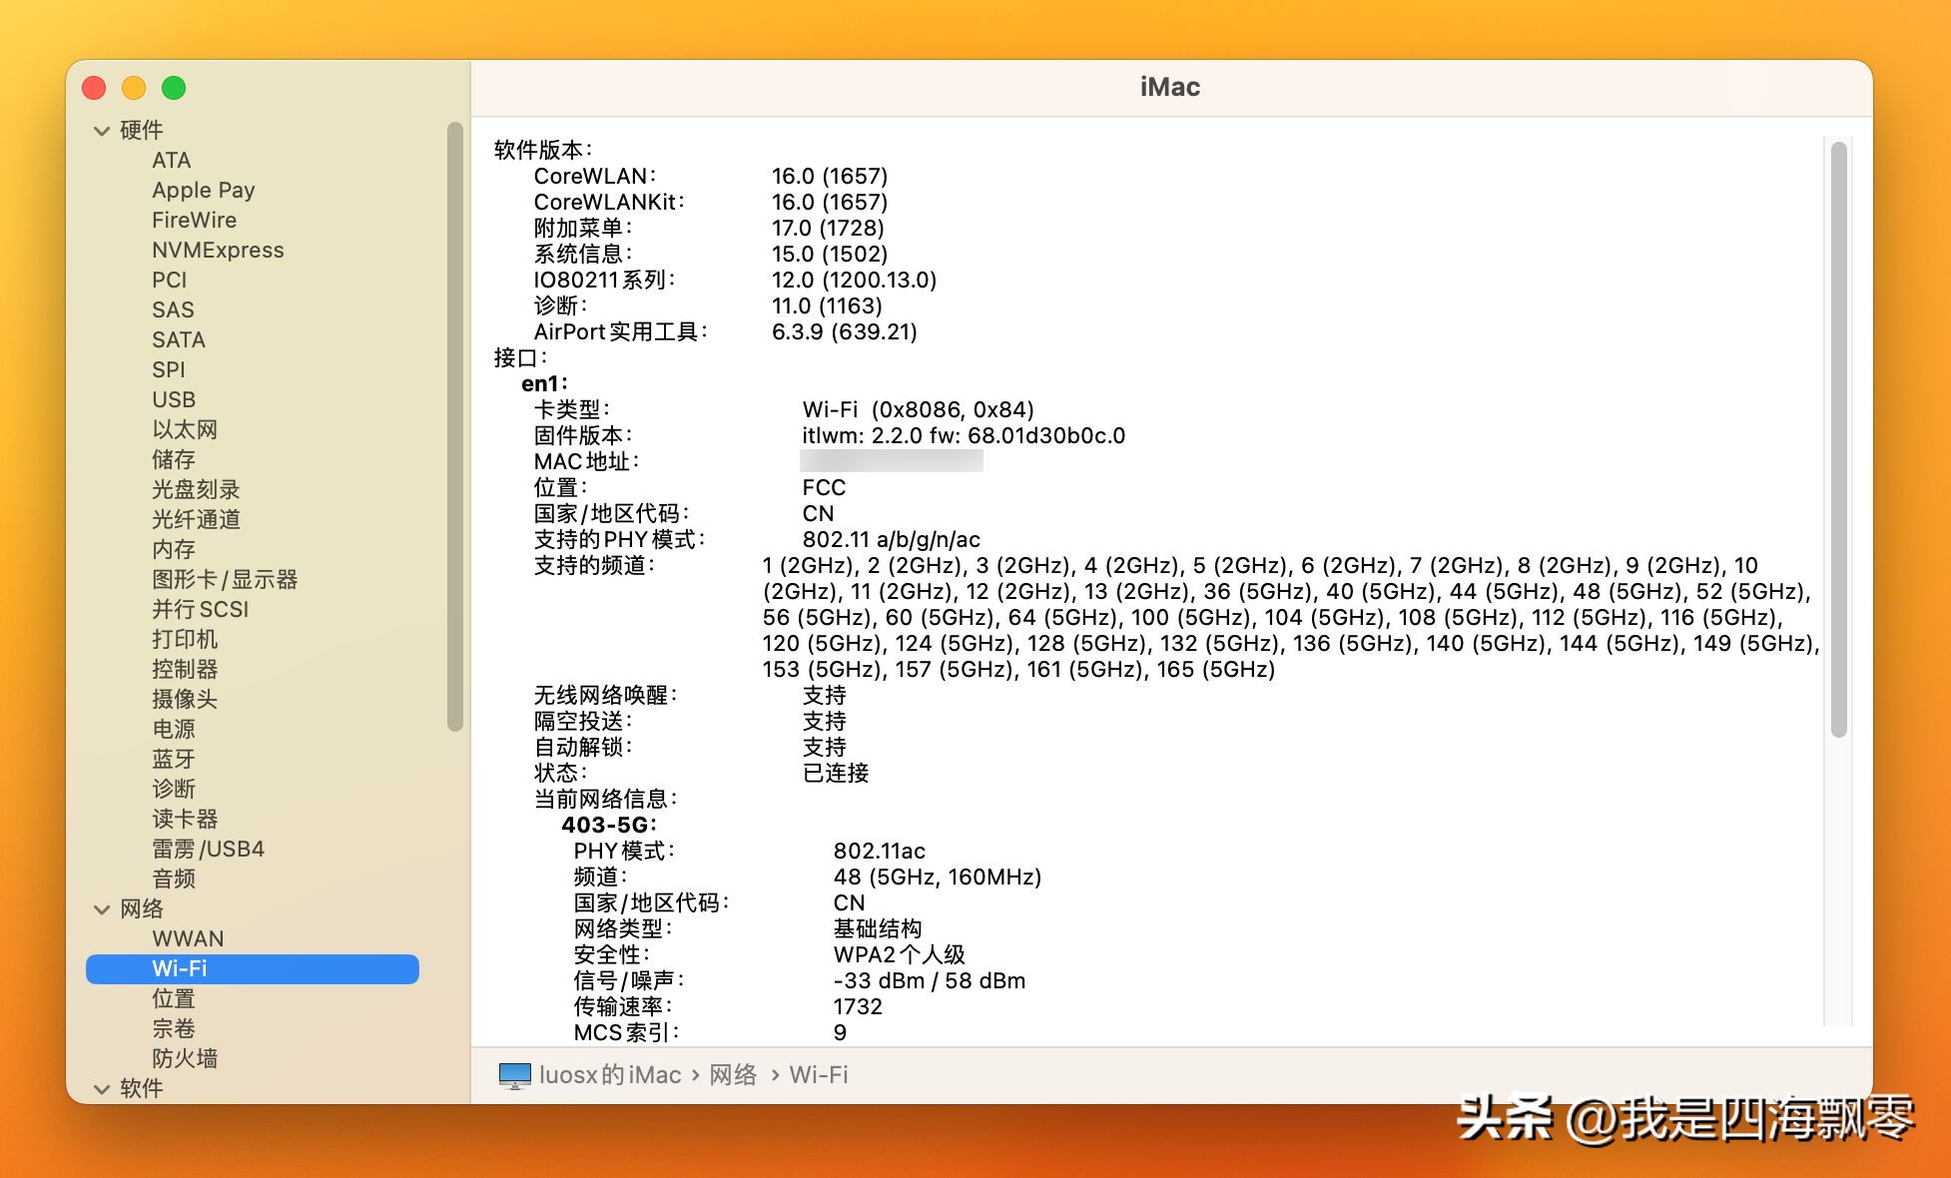The width and height of the screenshot is (1951, 1178).
Task: Select USB in the hardware list
Action: 173,399
